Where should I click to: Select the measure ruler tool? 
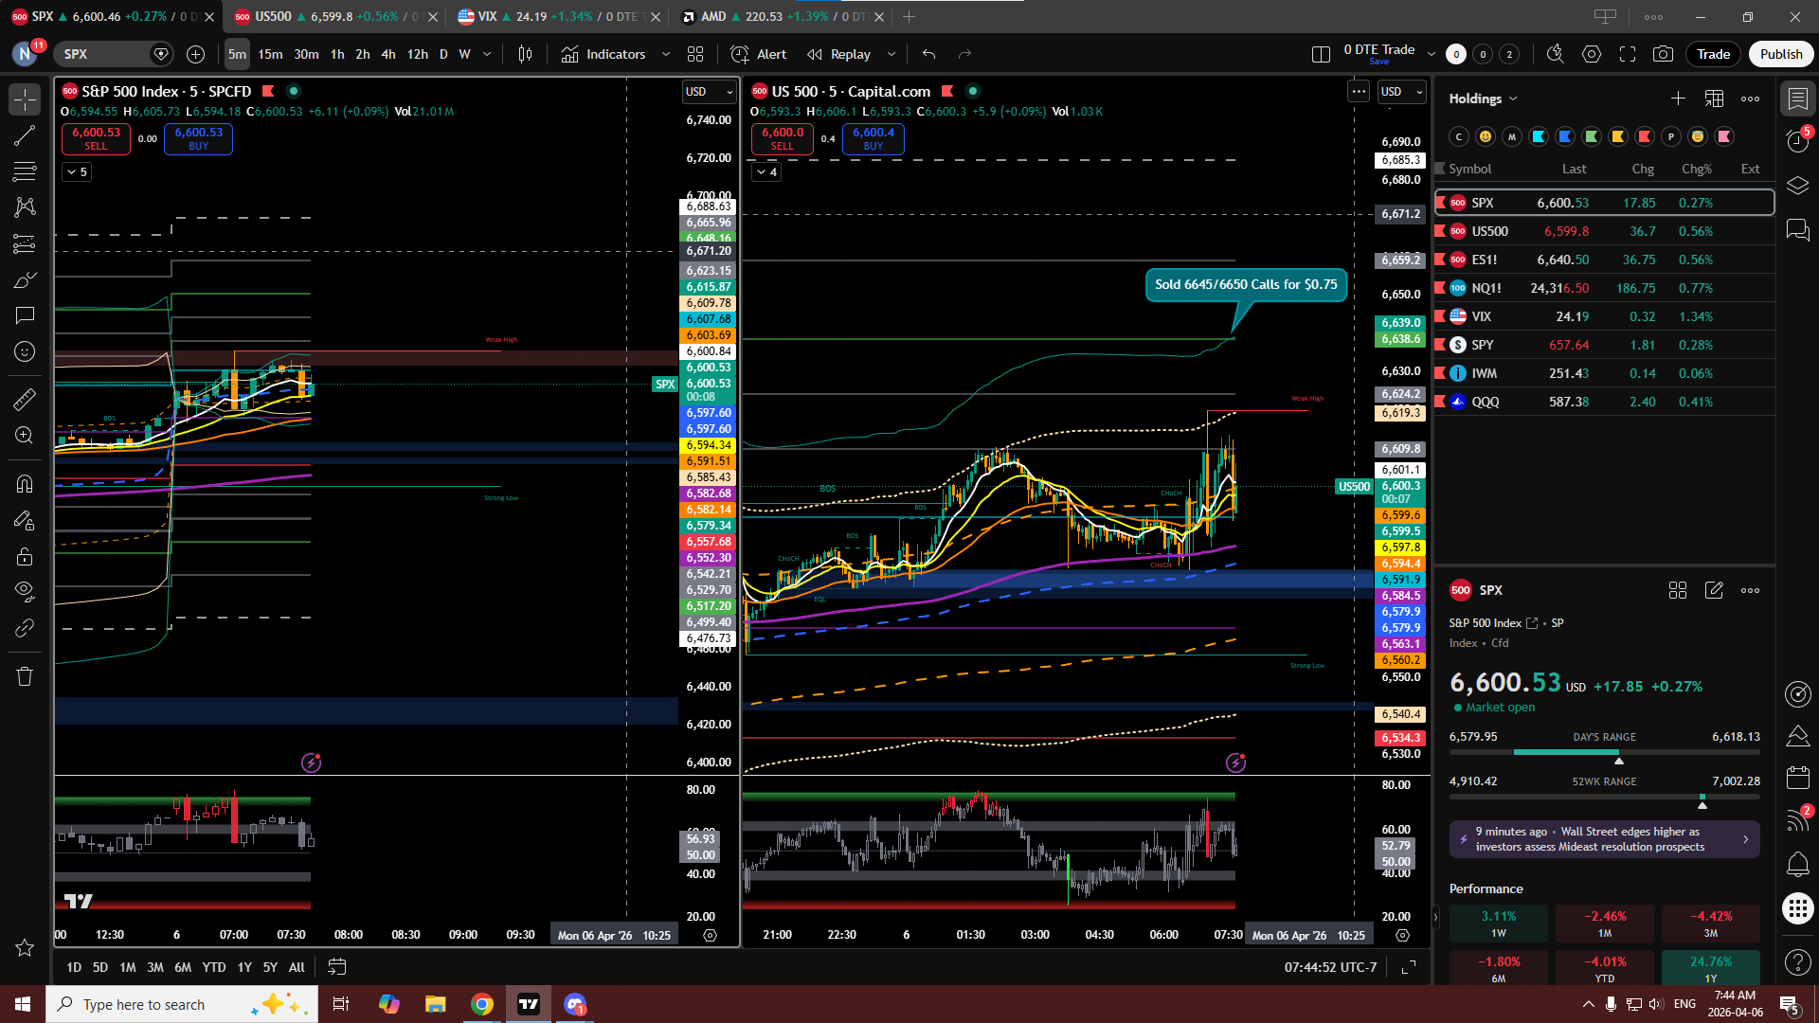pos(25,400)
